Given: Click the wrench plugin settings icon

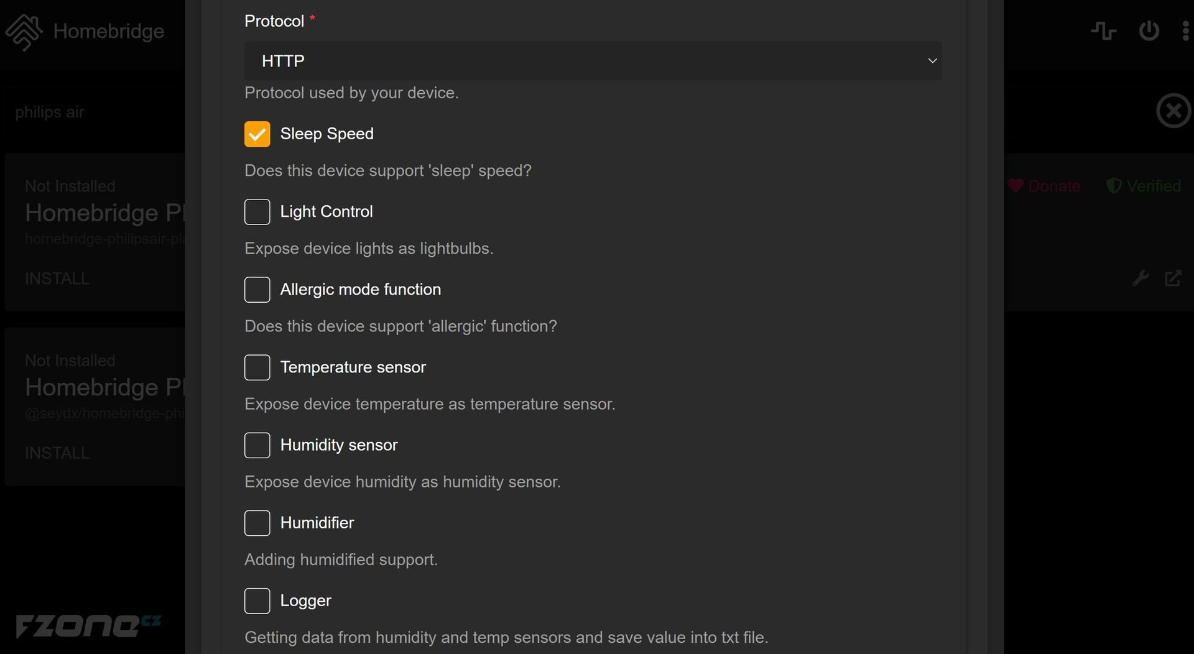Looking at the screenshot, I should (1140, 278).
